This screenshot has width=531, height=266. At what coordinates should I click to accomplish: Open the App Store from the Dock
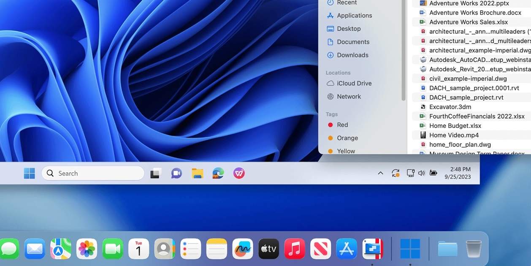[x=346, y=249]
